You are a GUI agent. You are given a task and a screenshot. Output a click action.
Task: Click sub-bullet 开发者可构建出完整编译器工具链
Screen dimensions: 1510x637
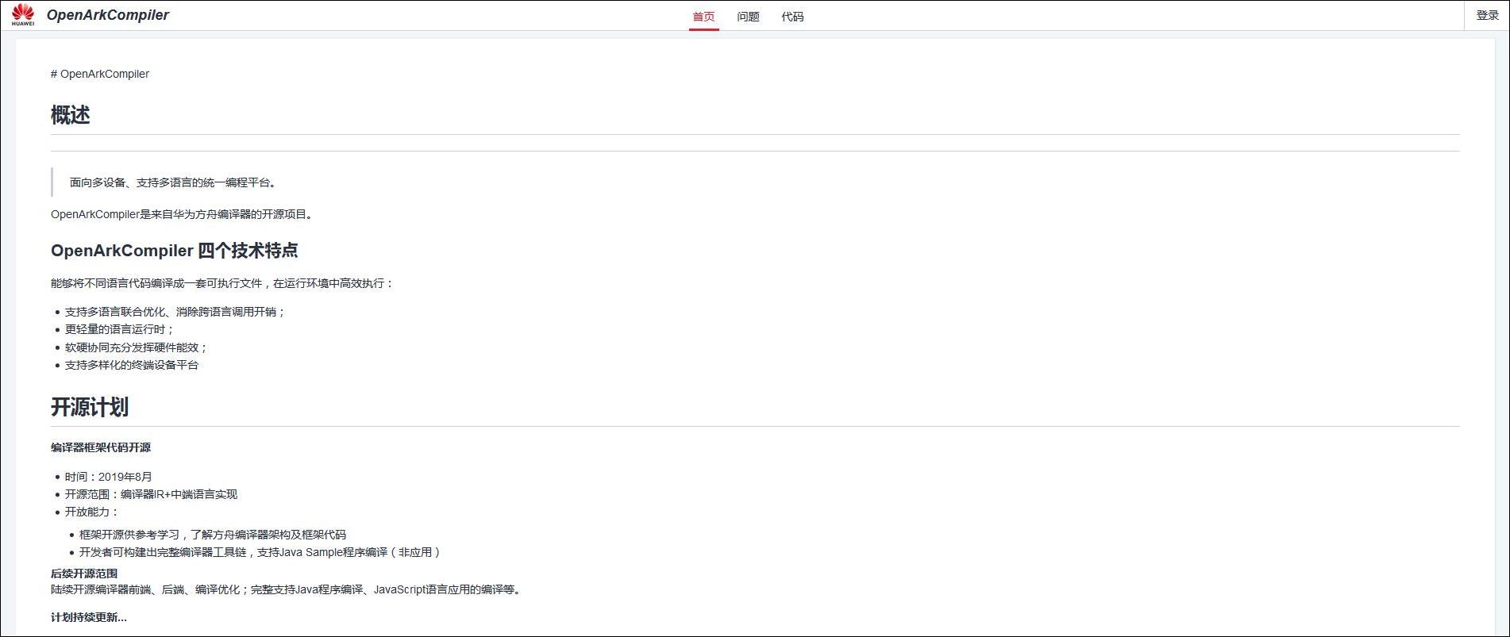pyautogui.click(x=260, y=552)
